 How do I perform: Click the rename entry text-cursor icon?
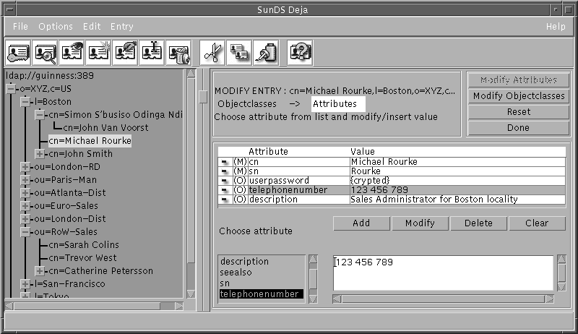tap(152, 53)
